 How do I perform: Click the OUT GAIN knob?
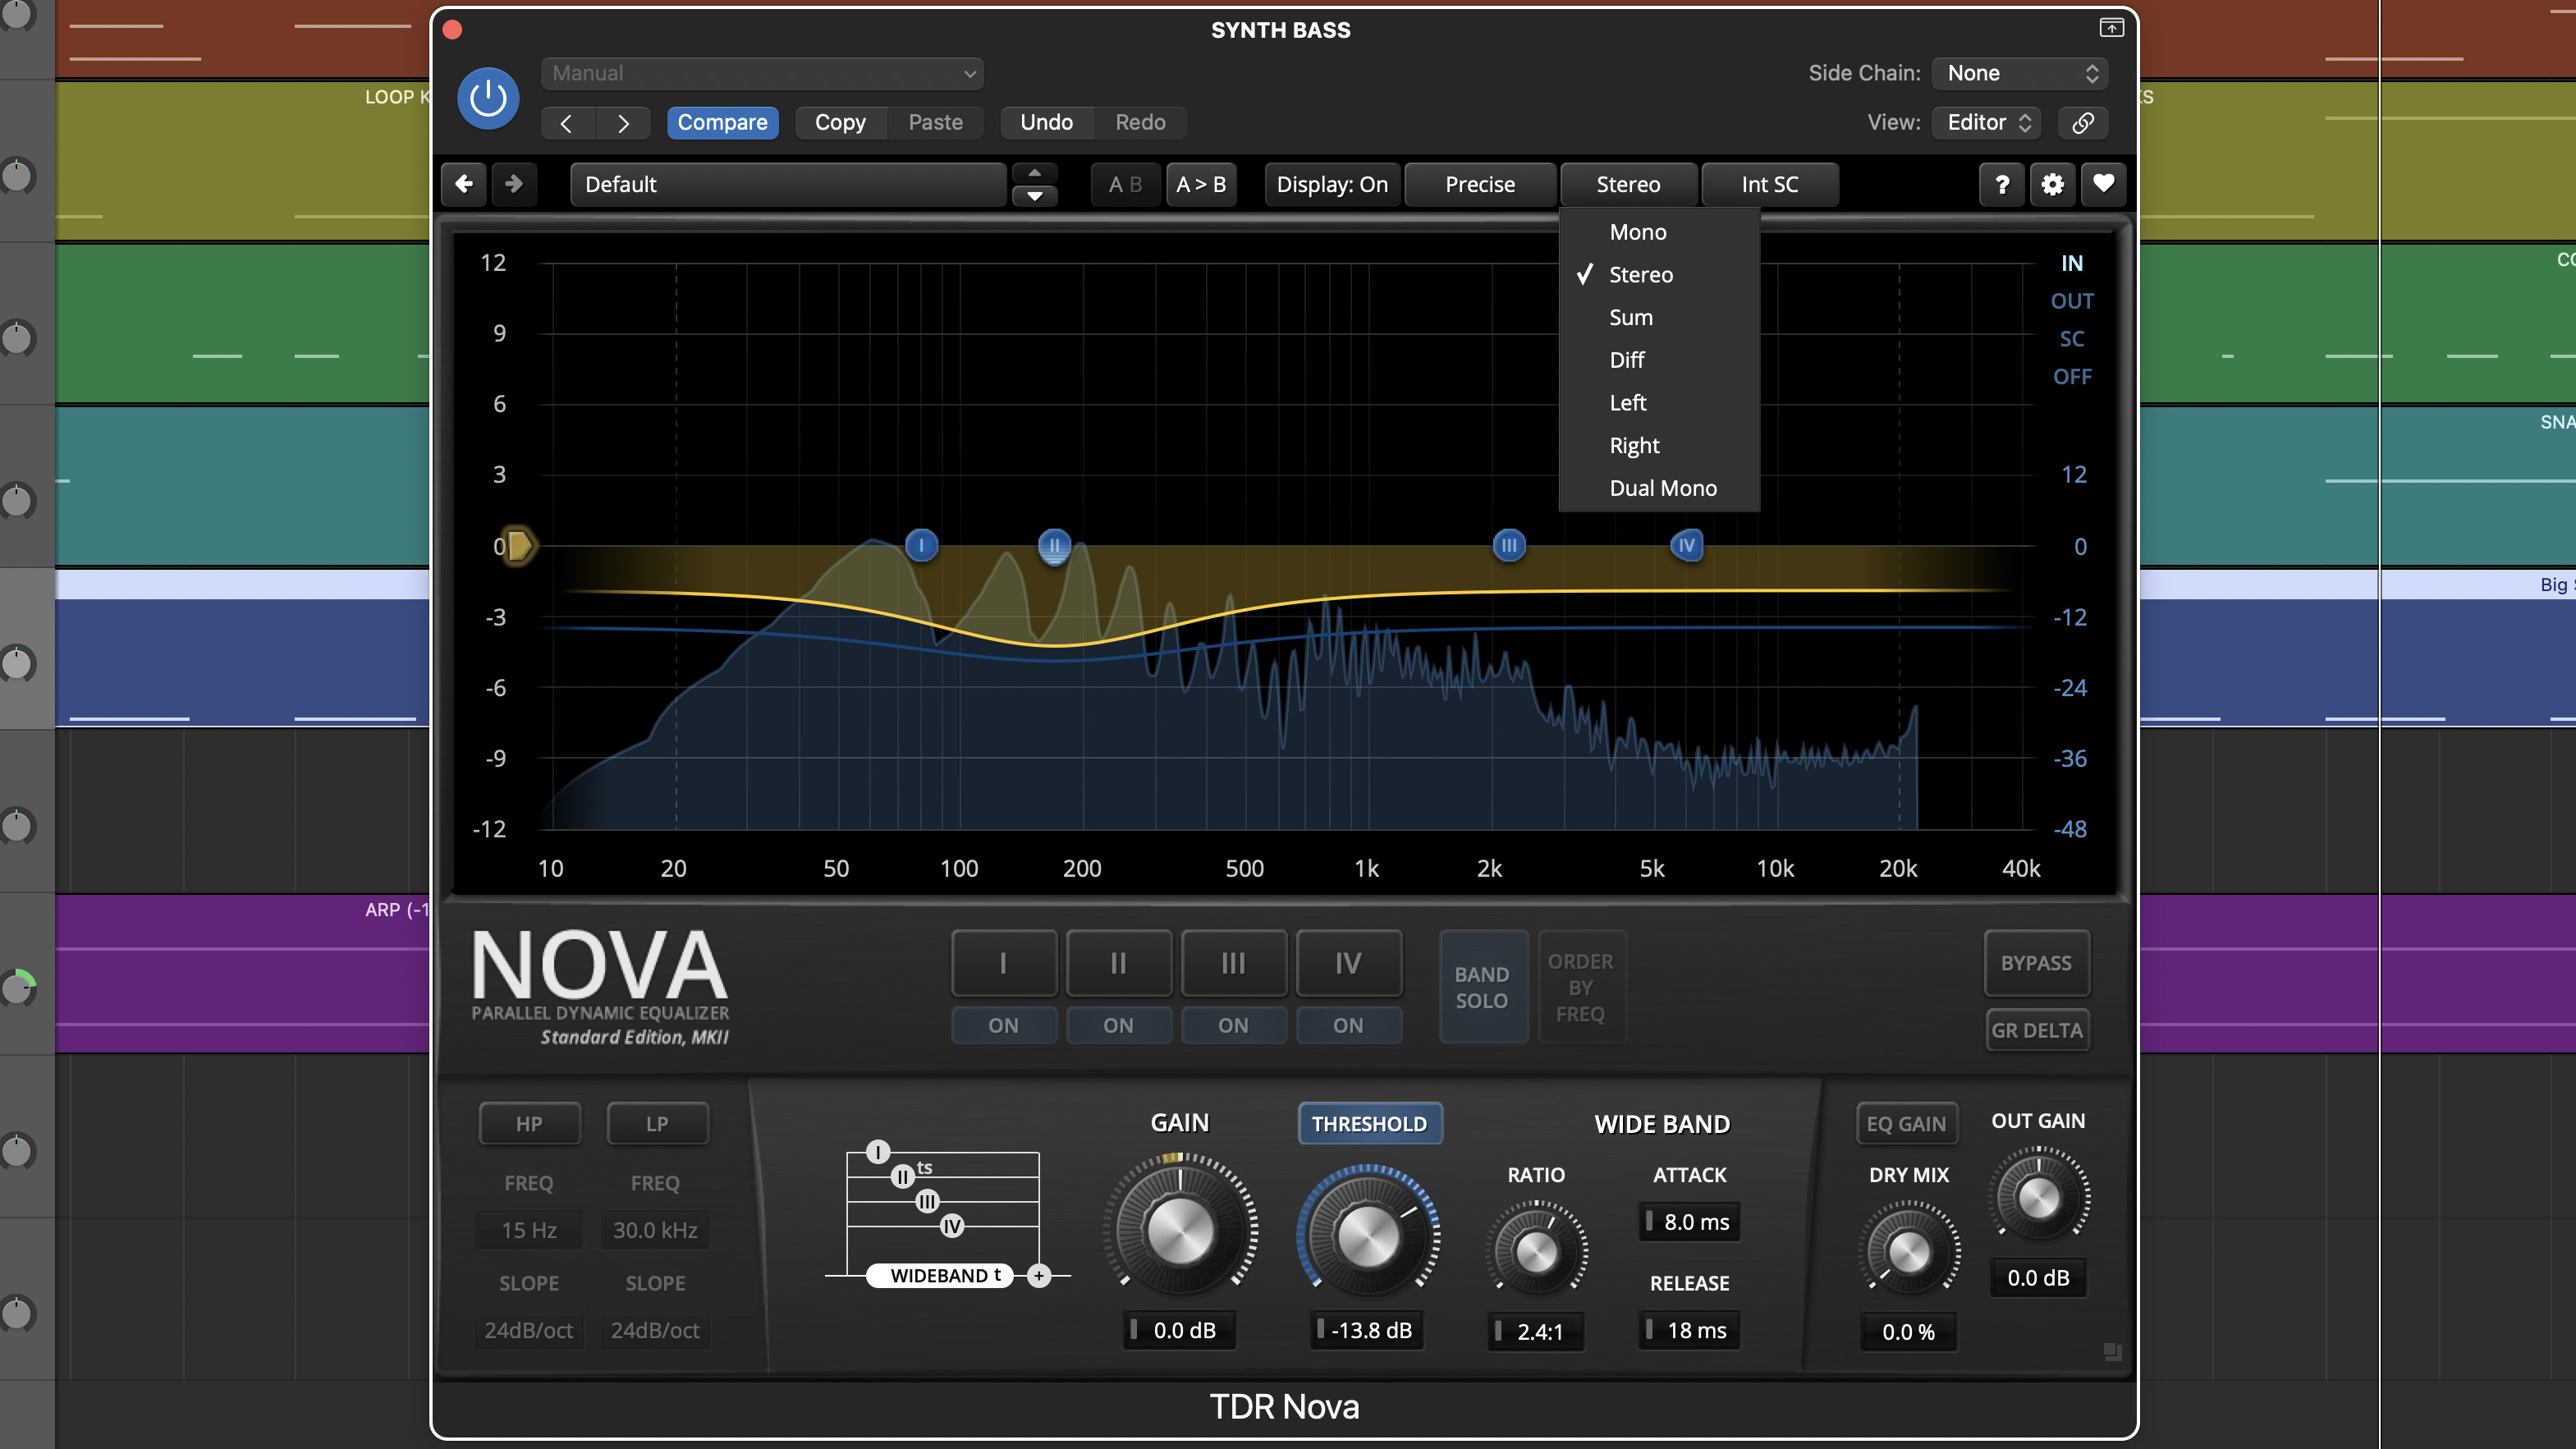(2038, 1197)
